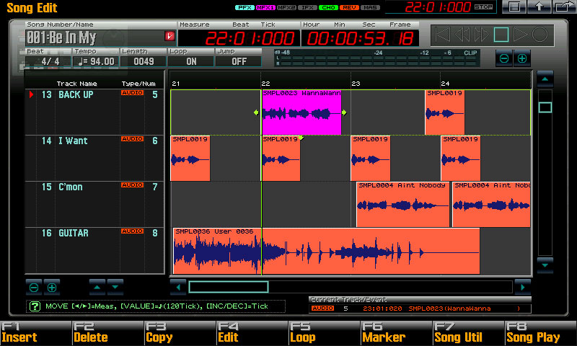
Task: Click the fast-forward transport icon
Action: coord(481,35)
